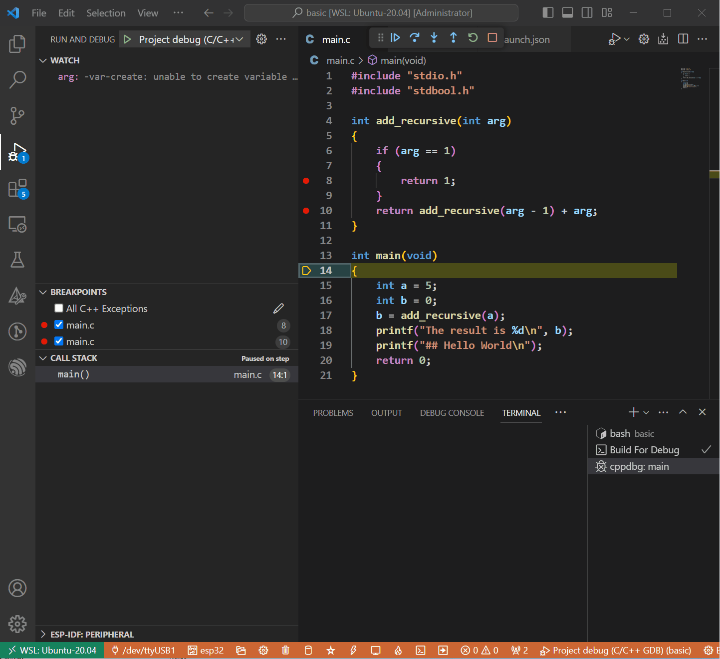Click the breakpoint dot on line 10
The image size is (720, 659).
click(x=306, y=211)
